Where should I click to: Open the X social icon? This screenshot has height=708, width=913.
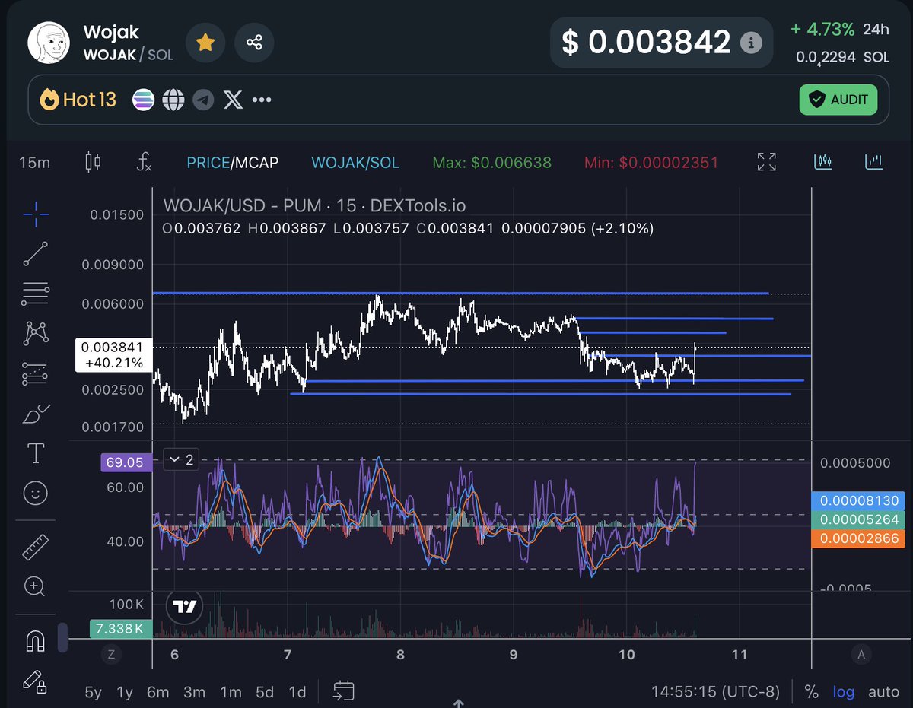point(233,100)
